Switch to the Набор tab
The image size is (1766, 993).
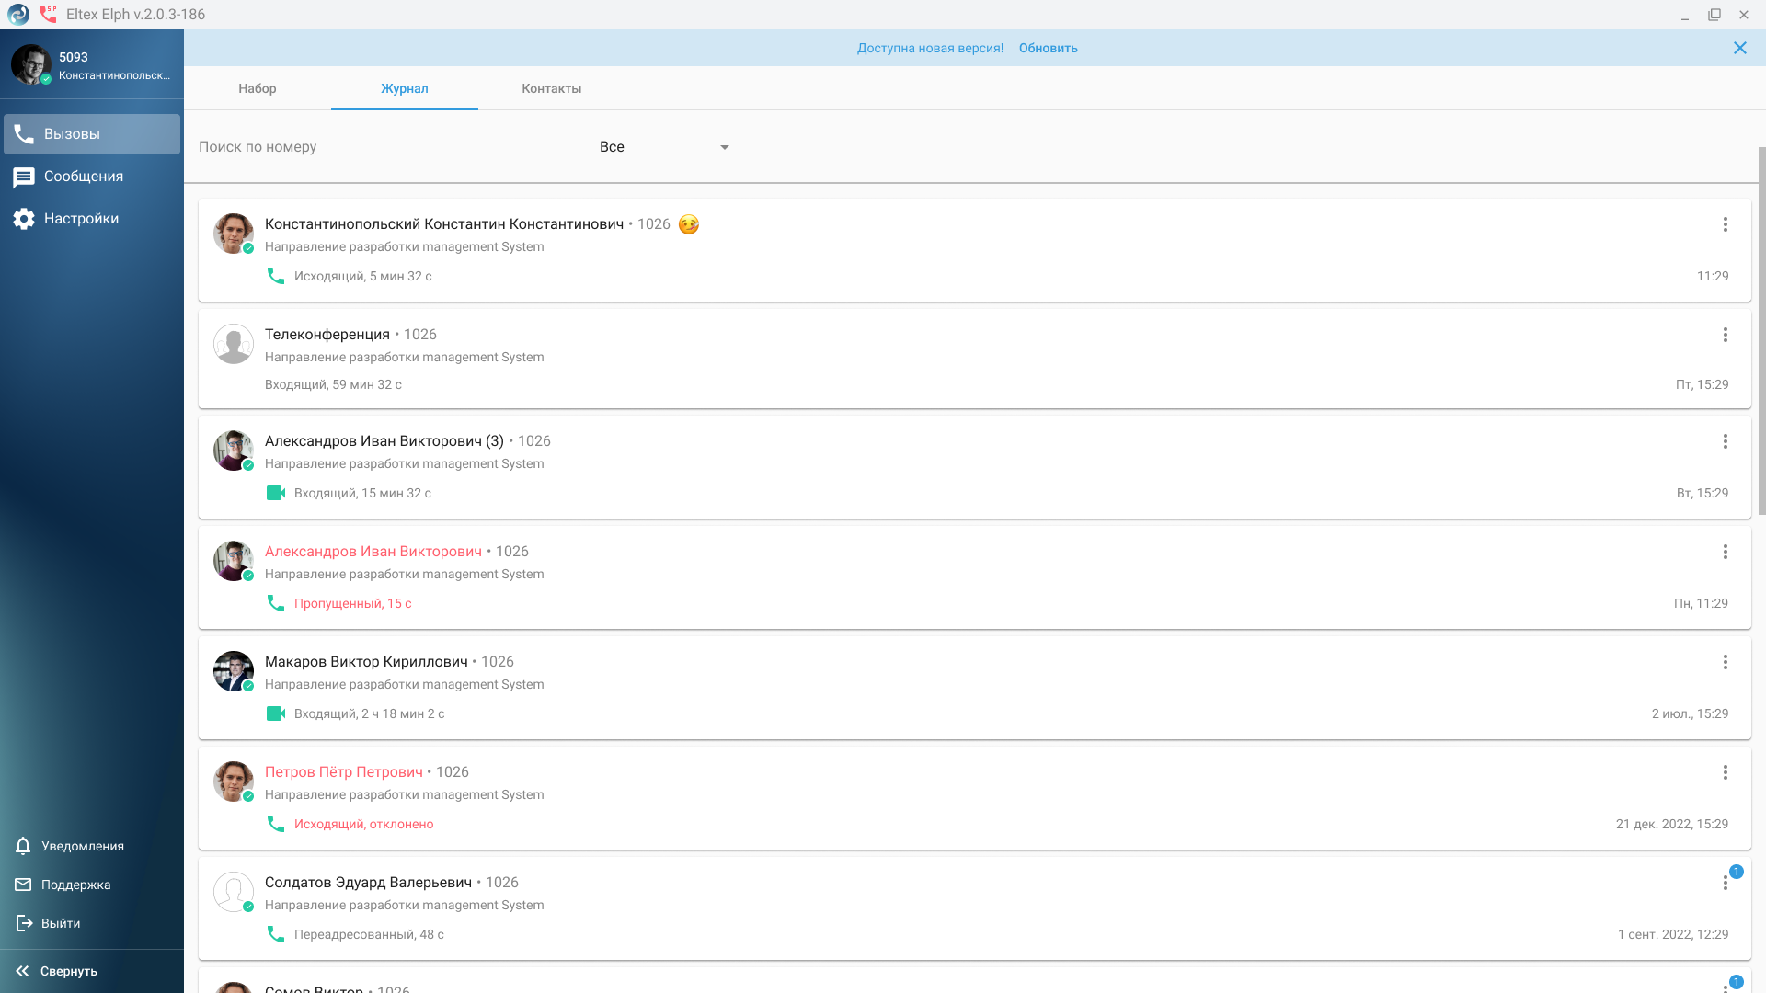point(258,88)
